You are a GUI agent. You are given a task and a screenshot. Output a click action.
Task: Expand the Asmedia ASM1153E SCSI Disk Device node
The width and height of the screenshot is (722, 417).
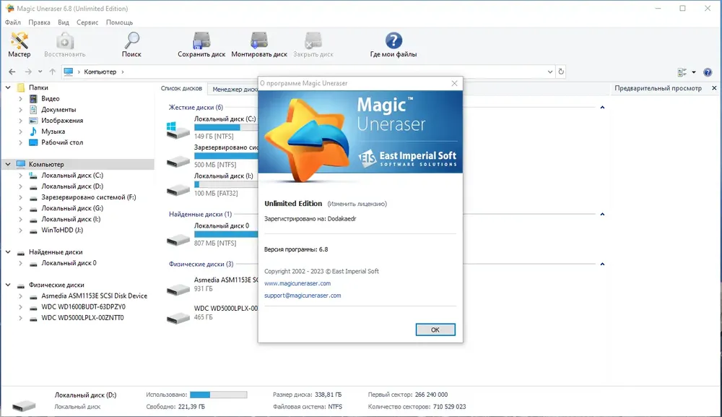click(20, 296)
